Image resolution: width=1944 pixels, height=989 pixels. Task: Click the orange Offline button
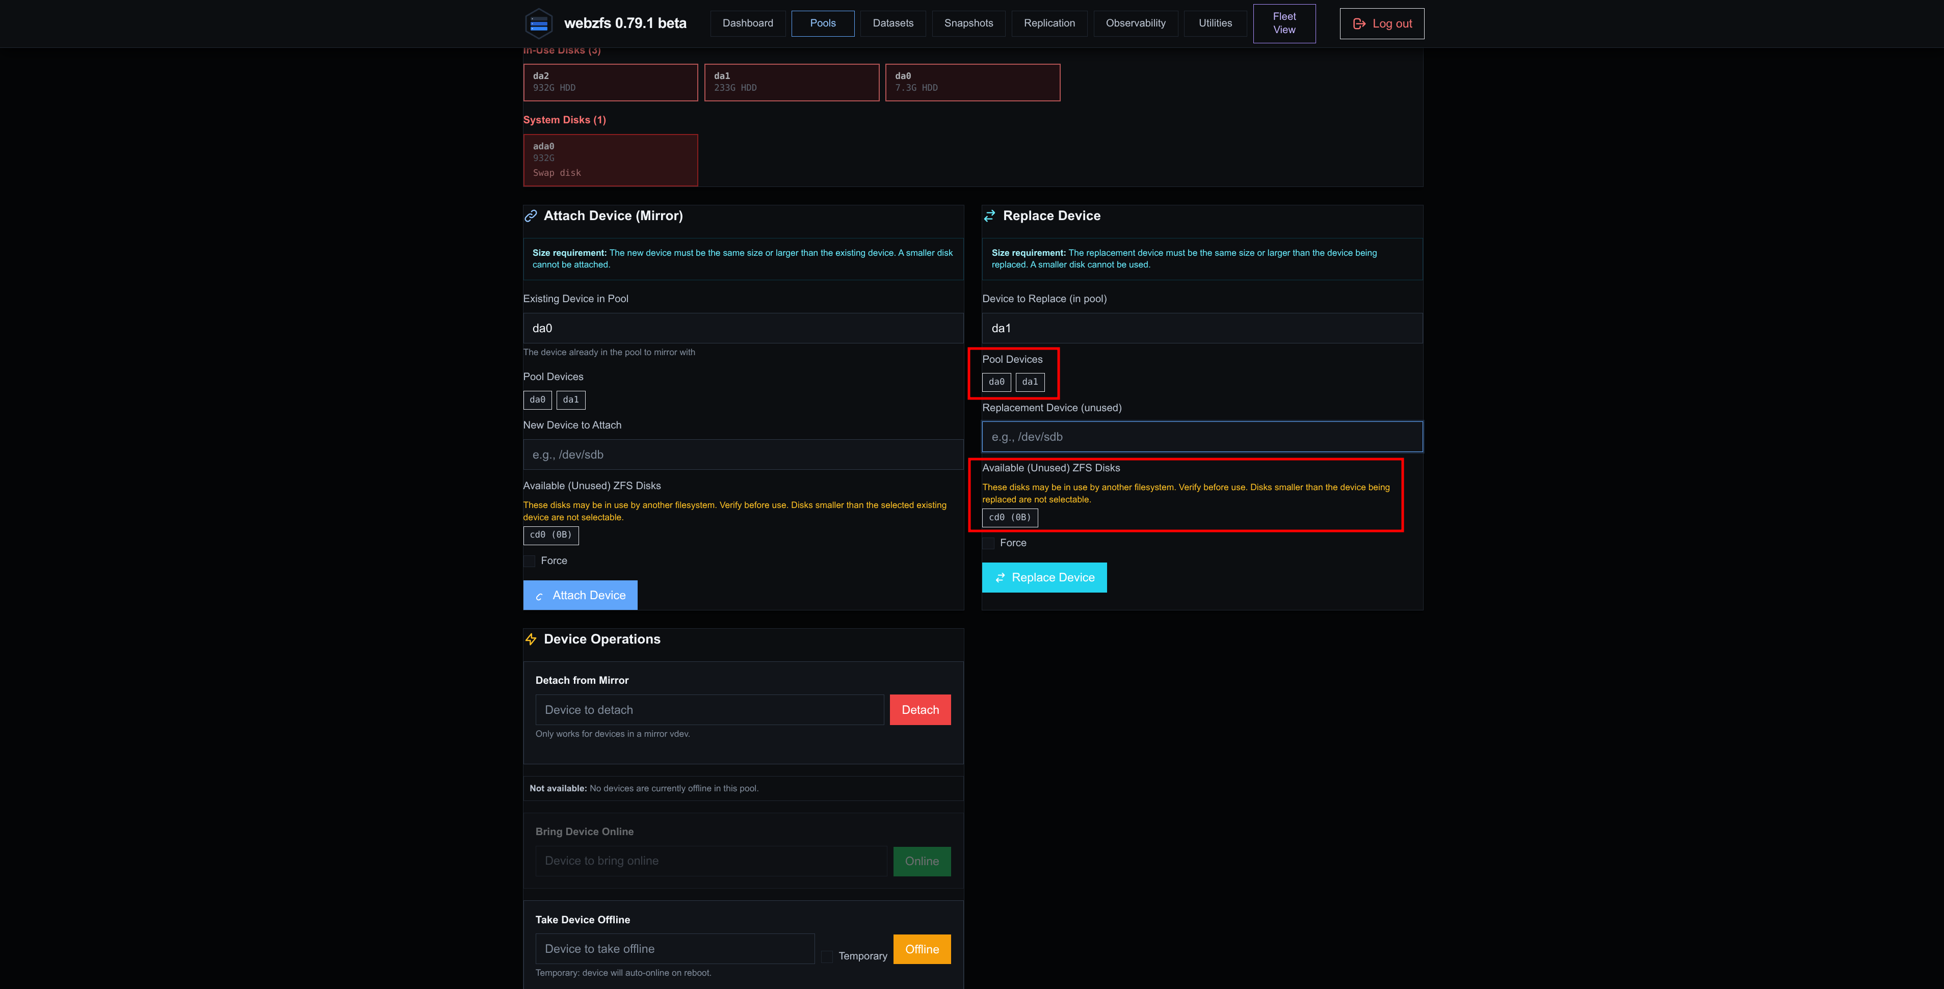coord(922,949)
